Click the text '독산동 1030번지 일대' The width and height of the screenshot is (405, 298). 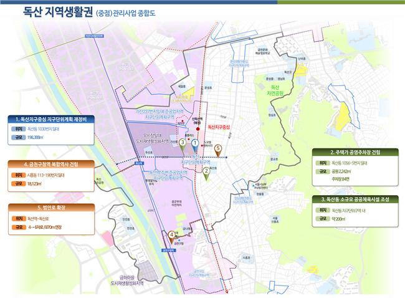pyautogui.click(x=43, y=129)
